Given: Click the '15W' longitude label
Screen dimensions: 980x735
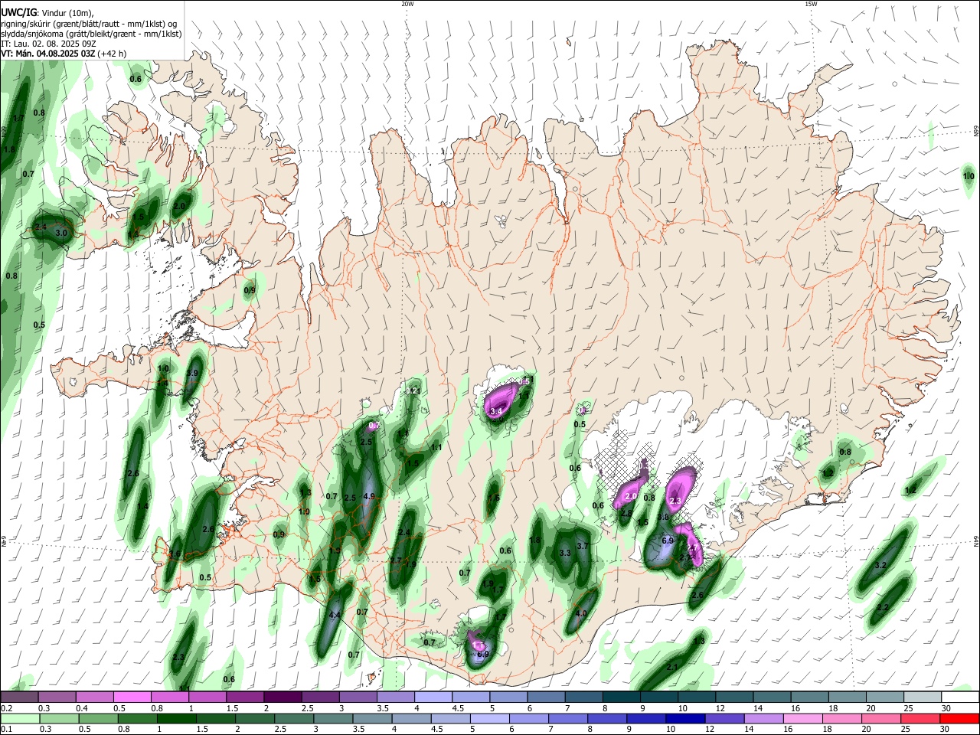Looking at the screenshot, I should (x=811, y=4).
